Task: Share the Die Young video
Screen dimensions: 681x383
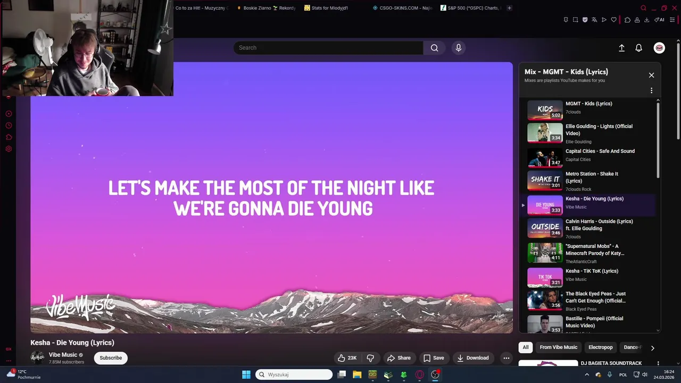Action: tap(399, 358)
